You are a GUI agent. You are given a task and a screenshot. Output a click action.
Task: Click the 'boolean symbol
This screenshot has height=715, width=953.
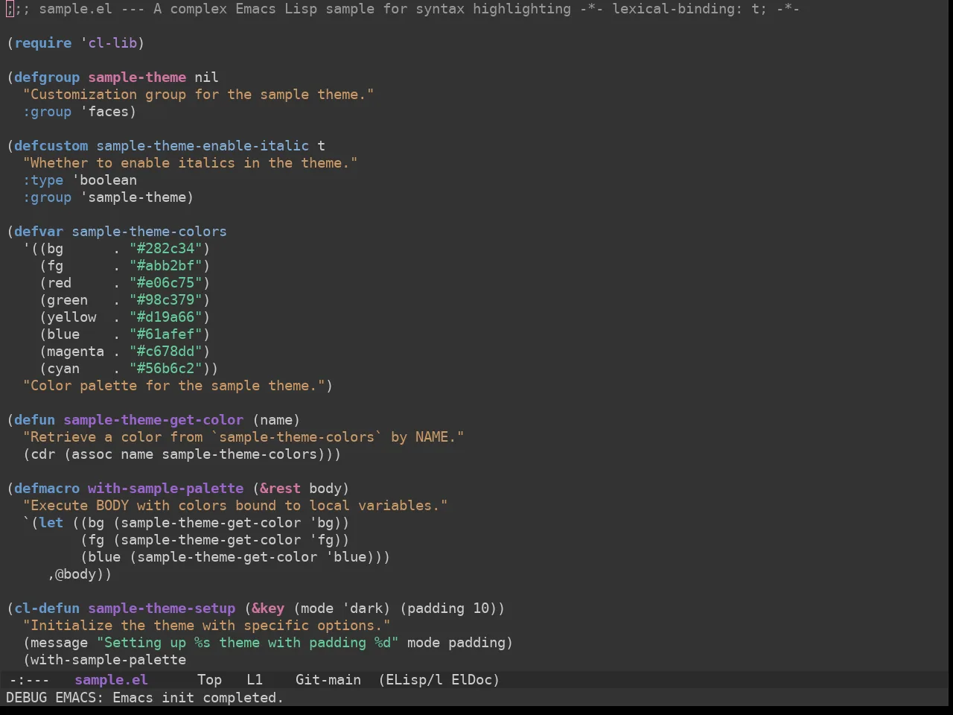click(105, 180)
